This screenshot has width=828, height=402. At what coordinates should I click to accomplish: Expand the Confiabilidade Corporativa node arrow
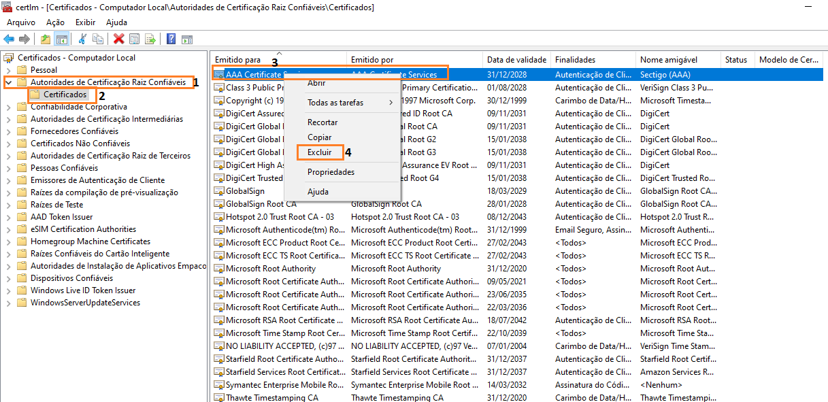pyautogui.click(x=8, y=107)
